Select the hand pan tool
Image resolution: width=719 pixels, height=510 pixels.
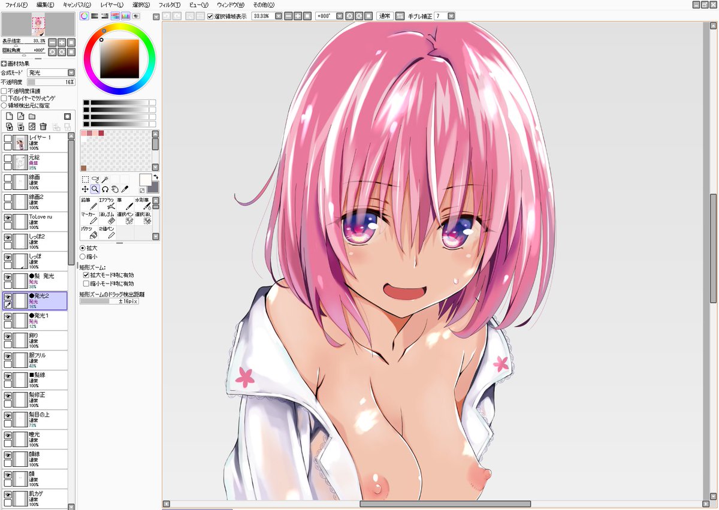click(x=114, y=189)
